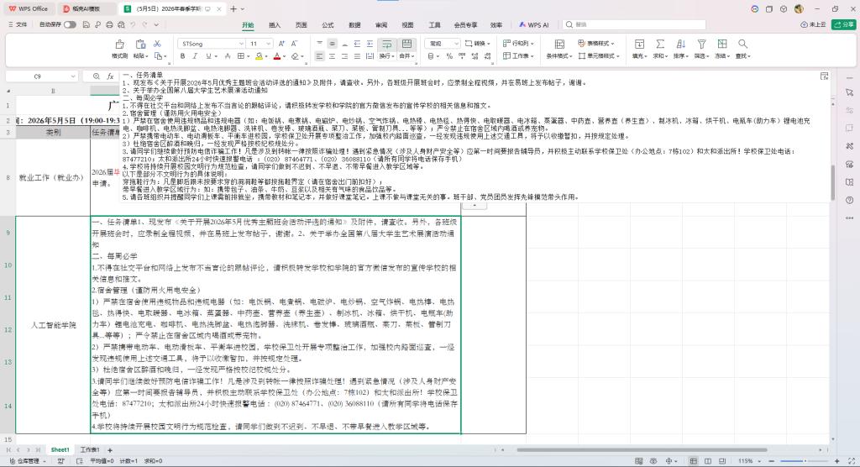This screenshot has width=860, height=467.
Task: Click the increase indent icon
Action: click(370, 44)
